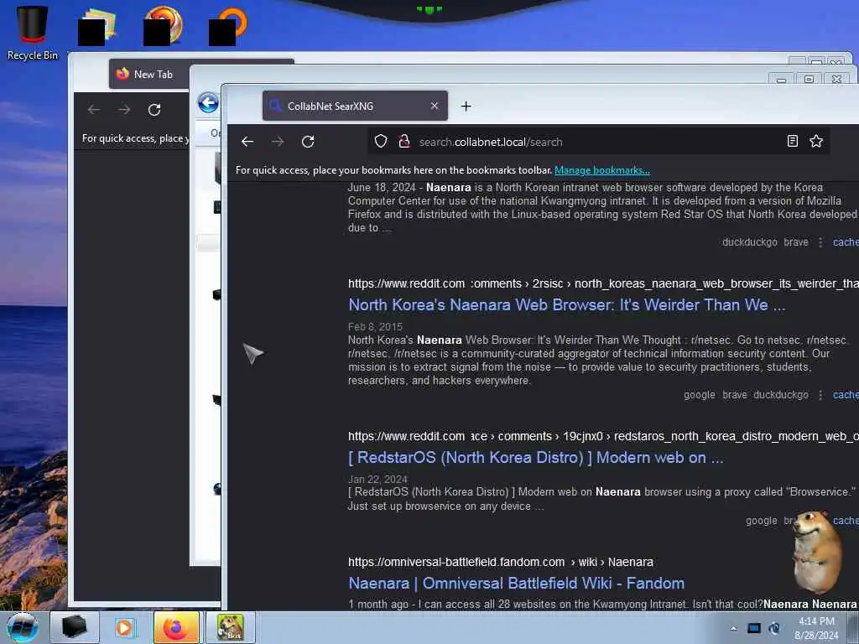Open the Manage bookmarks link
The image size is (859, 644).
coord(602,170)
